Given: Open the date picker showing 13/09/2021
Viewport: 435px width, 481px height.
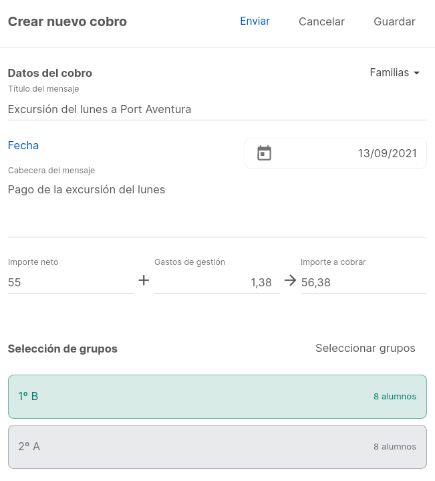Looking at the screenshot, I should click(x=387, y=153).
